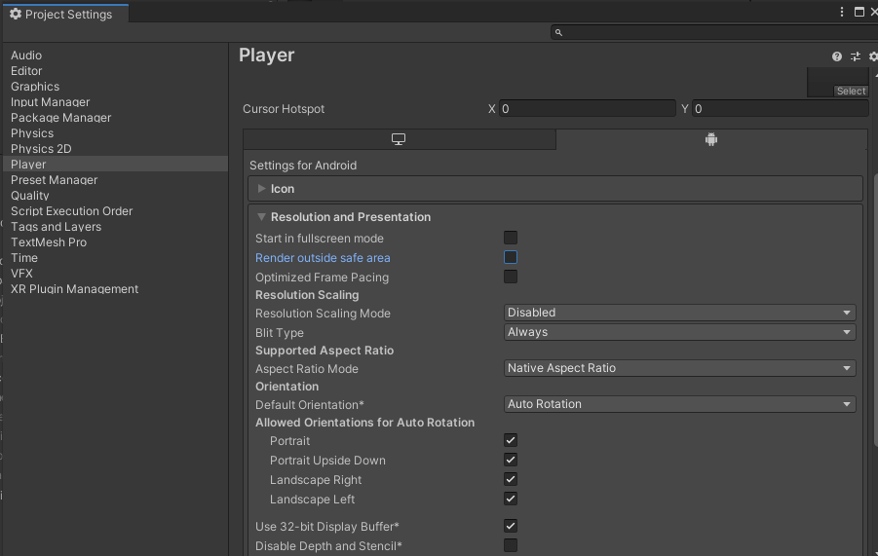The height and width of the screenshot is (556, 878).
Task: Open the help icon for Player settings
Action: [x=836, y=56]
